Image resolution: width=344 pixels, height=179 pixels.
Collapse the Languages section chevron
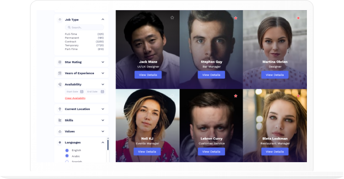[103, 142]
